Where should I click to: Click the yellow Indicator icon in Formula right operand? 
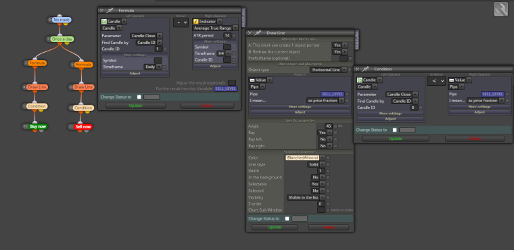[x=196, y=22]
